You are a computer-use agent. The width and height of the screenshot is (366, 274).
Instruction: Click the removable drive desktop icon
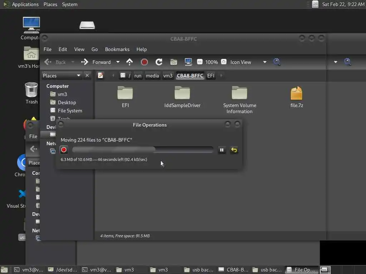(x=87, y=25)
